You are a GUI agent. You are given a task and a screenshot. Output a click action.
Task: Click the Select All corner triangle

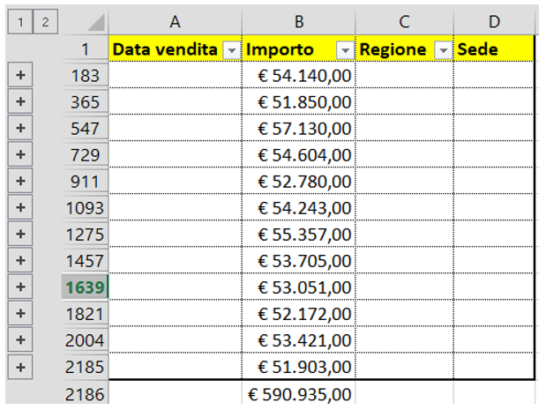(x=95, y=23)
